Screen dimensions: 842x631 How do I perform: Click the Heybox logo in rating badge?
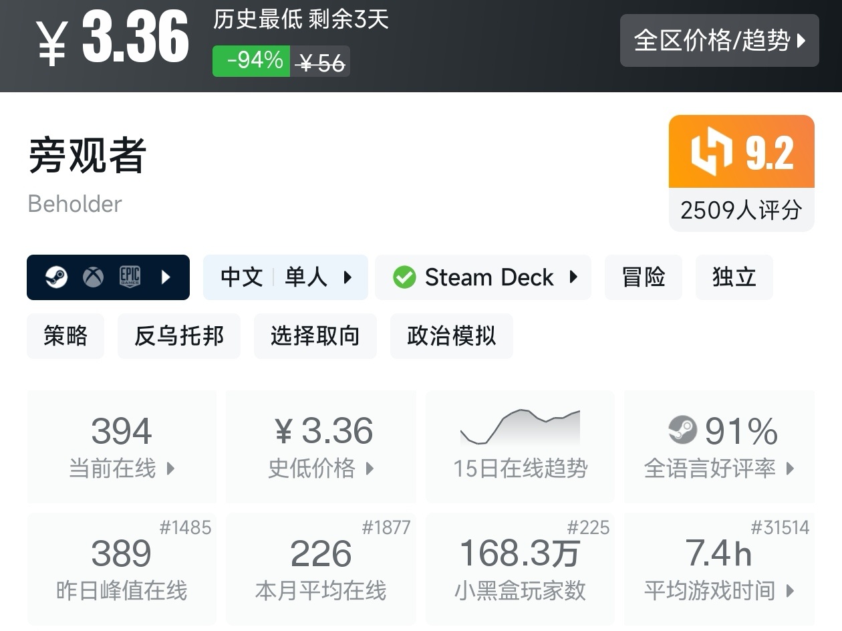[x=712, y=152]
